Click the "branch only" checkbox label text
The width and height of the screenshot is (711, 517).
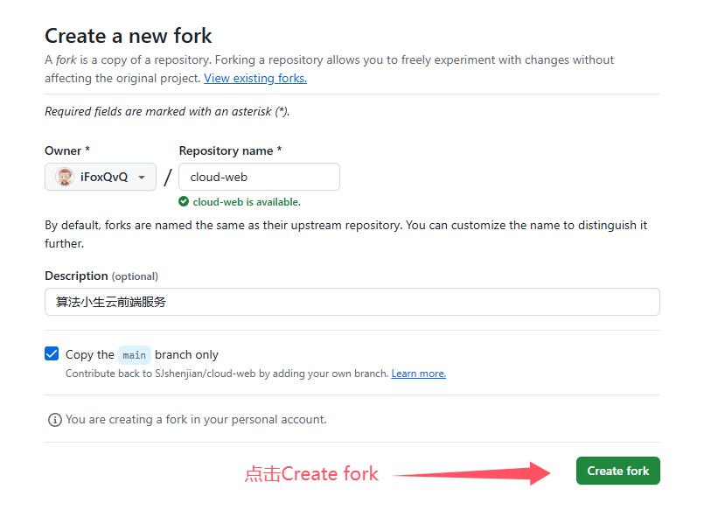pos(186,354)
